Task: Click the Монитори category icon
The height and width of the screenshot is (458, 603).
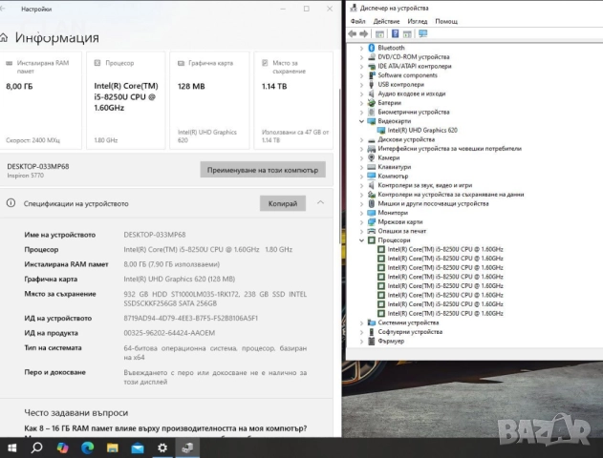Action: 372,212
